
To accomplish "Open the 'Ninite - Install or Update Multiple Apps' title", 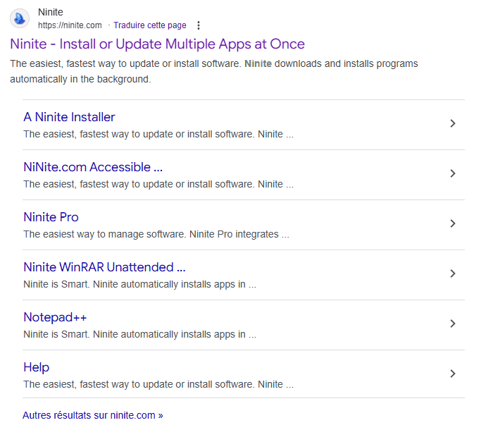I will click(x=157, y=44).
